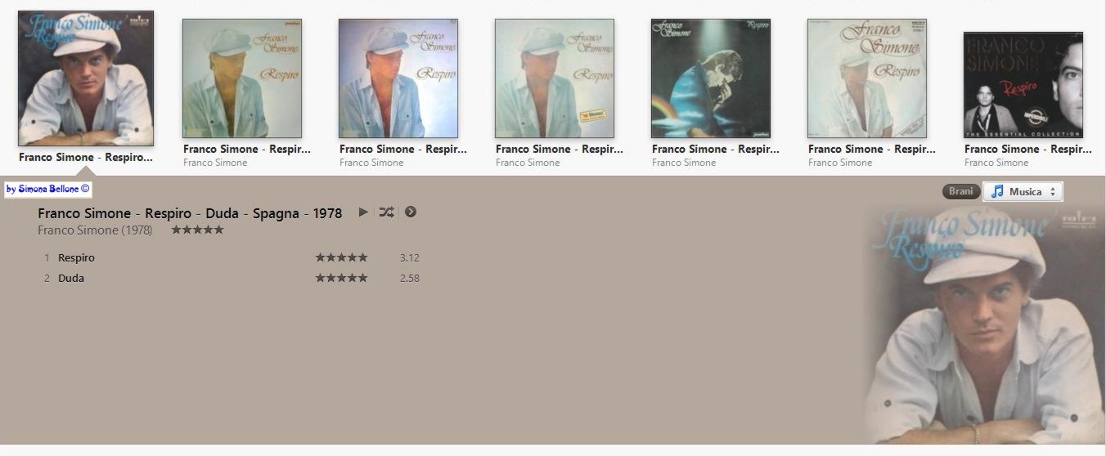Click the large album artwork image
The image size is (1106, 456).
[x=982, y=324]
